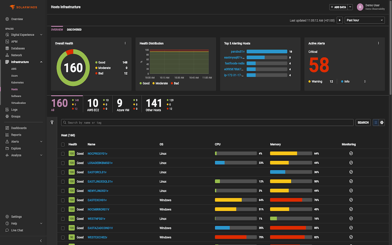
Task: Expand the Help sidebar chevron
Action: coord(41,223)
